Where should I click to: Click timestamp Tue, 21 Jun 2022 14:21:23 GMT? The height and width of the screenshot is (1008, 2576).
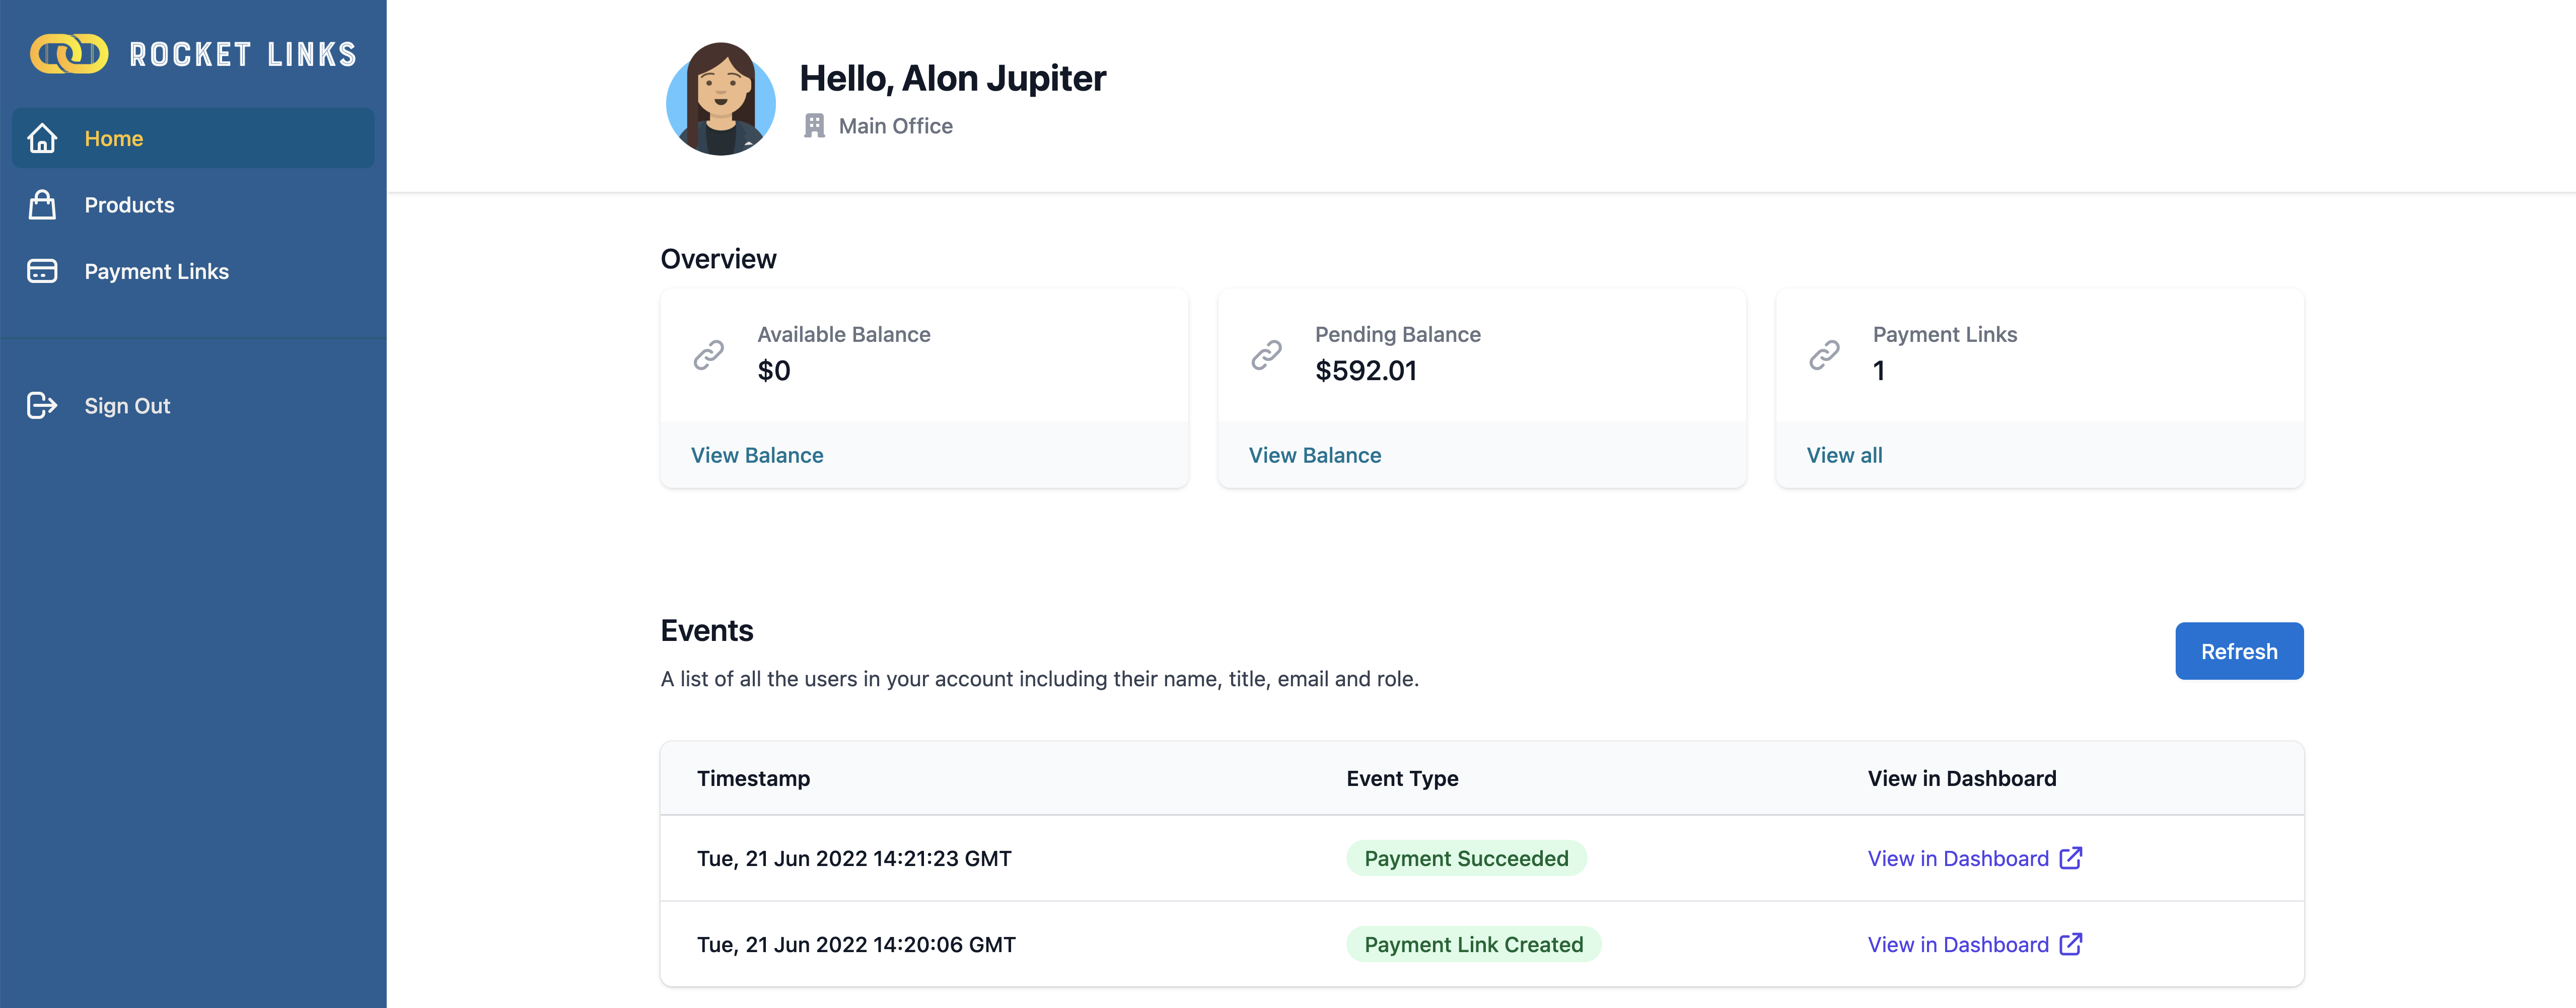click(x=854, y=858)
